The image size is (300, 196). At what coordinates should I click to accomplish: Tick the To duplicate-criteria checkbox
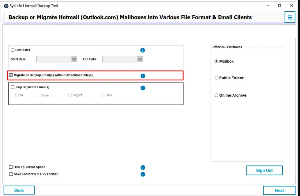[17, 95]
